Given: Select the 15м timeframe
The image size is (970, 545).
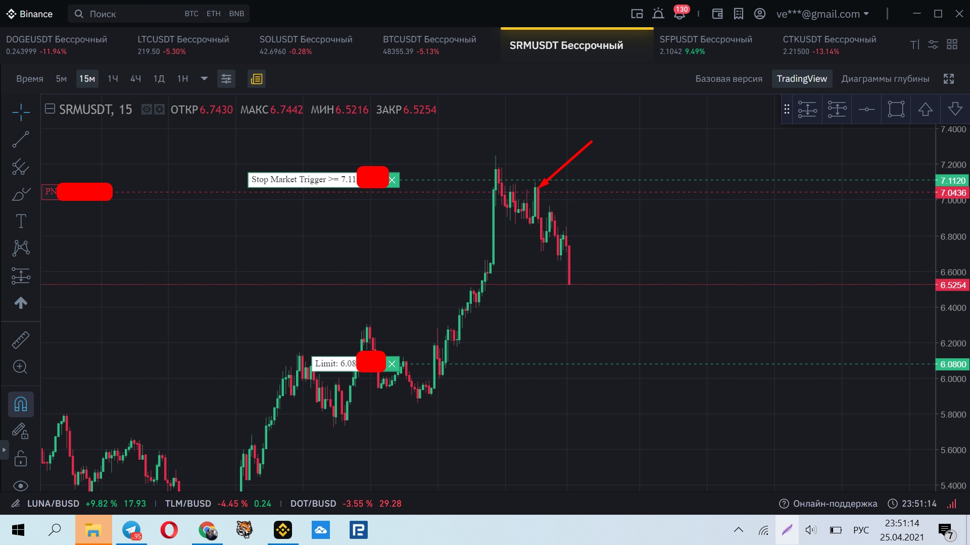Looking at the screenshot, I should (87, 79).
